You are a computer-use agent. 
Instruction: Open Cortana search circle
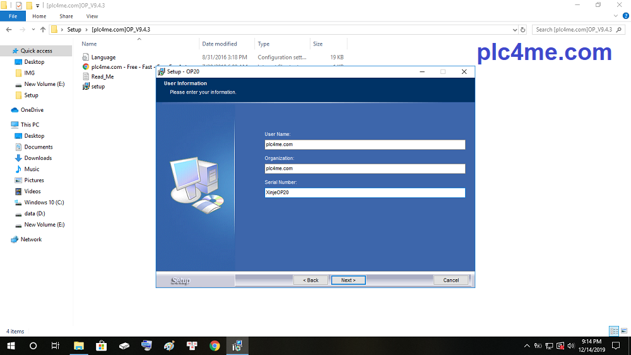click(33, 346)
